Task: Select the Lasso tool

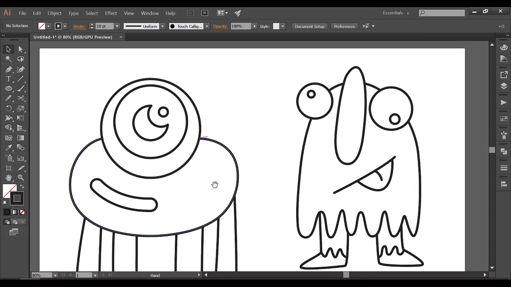Action: (x=21, y=59)
